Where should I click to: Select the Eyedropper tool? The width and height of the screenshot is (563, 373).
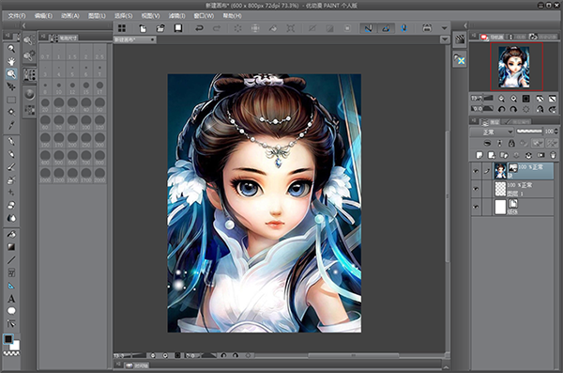click(x=11, y=125)
